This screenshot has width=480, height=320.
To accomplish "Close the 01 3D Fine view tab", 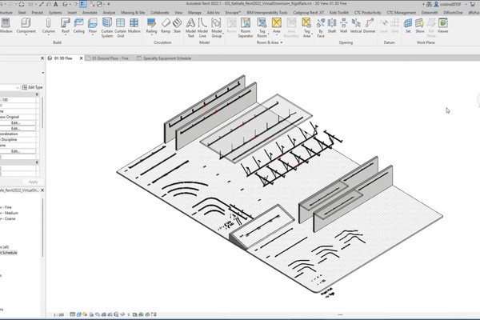I will click(x=82, y=58).
